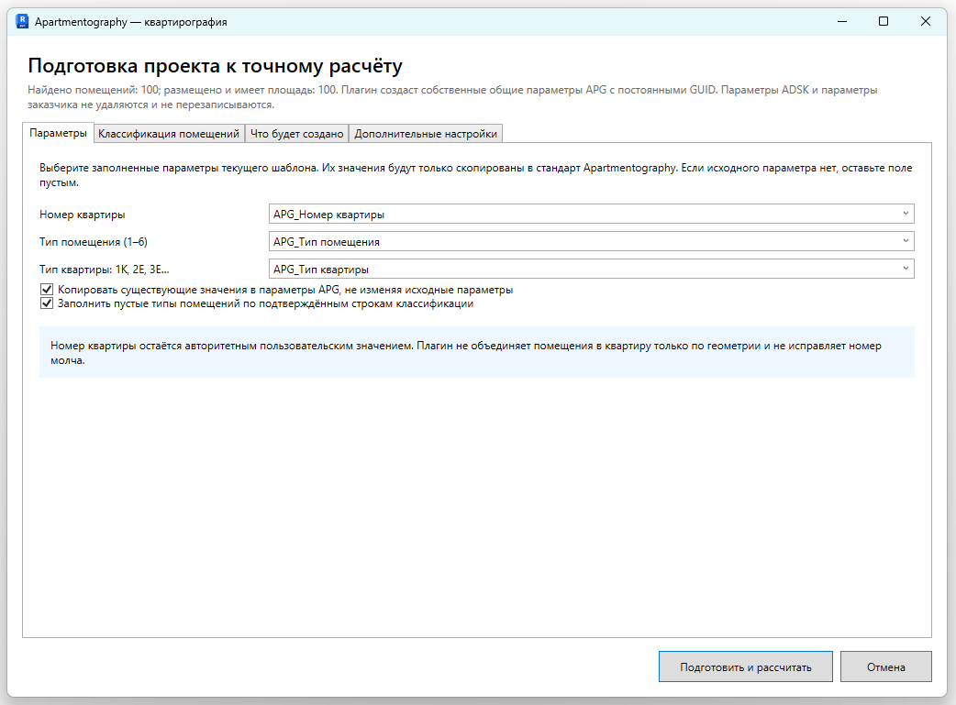Open the Что будет создано tab
Image resolution: width=956 pixels, height=705 pixels.
click(297, 134)
